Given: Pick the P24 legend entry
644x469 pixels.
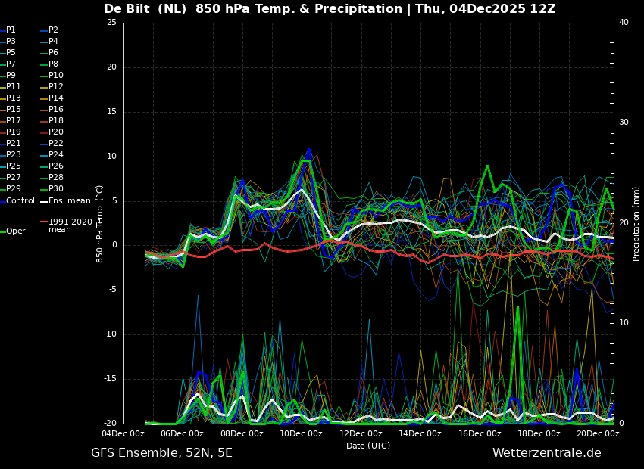Looking at the screenshot, I should click(52, 154).
